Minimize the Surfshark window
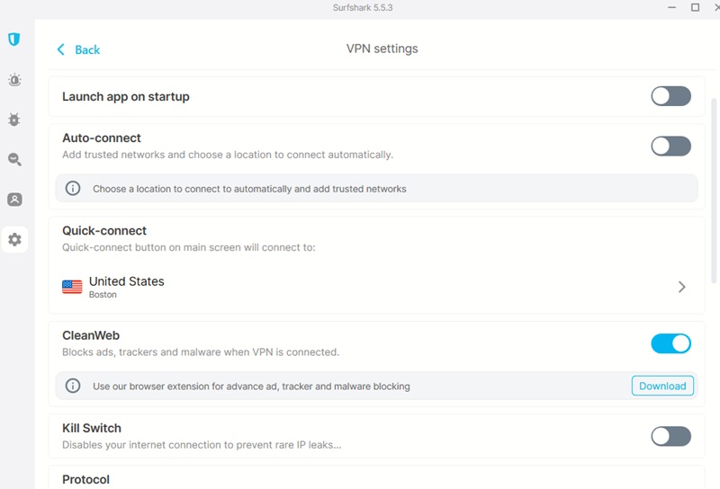720x489 pixels. pos(671,7)
